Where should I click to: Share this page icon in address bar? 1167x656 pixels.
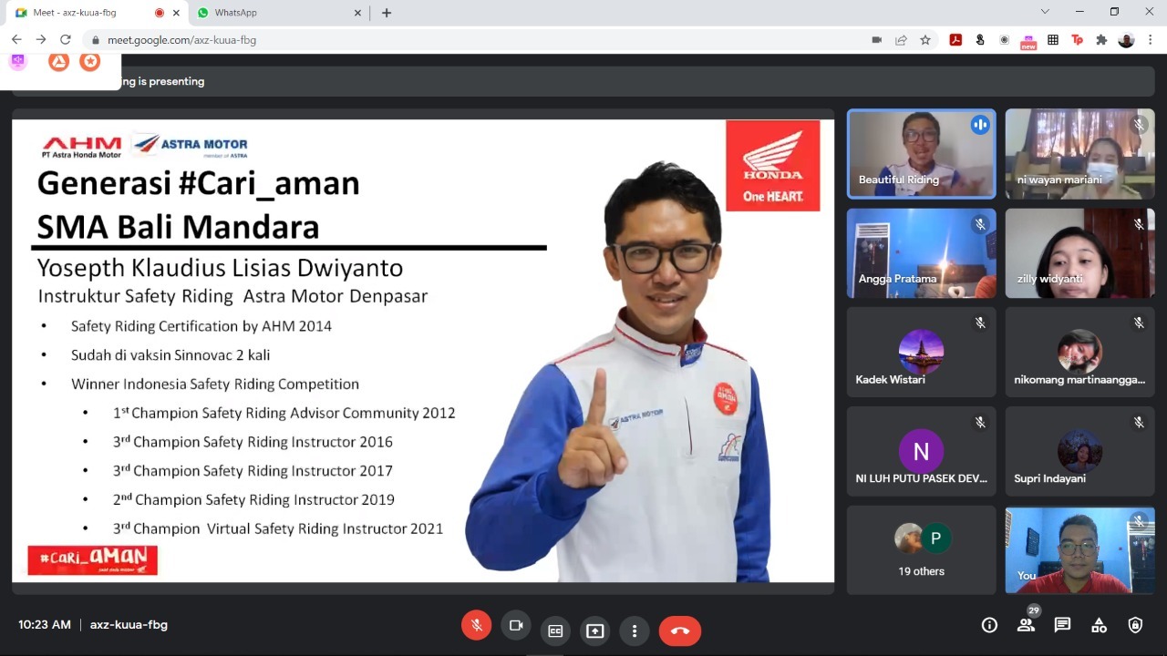tap(901, 40)
